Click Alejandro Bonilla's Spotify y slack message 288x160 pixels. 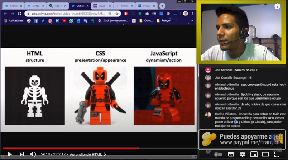click(x=248, y=96)
